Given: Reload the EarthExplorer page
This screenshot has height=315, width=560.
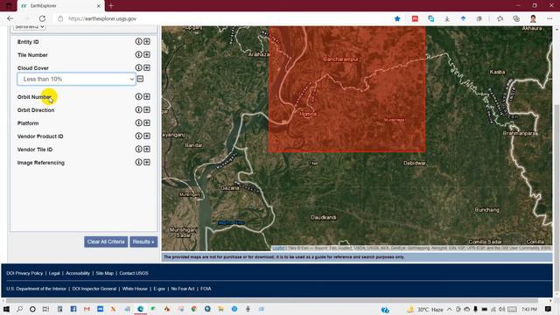Looking at the screenshot, I should pos(42,18).
